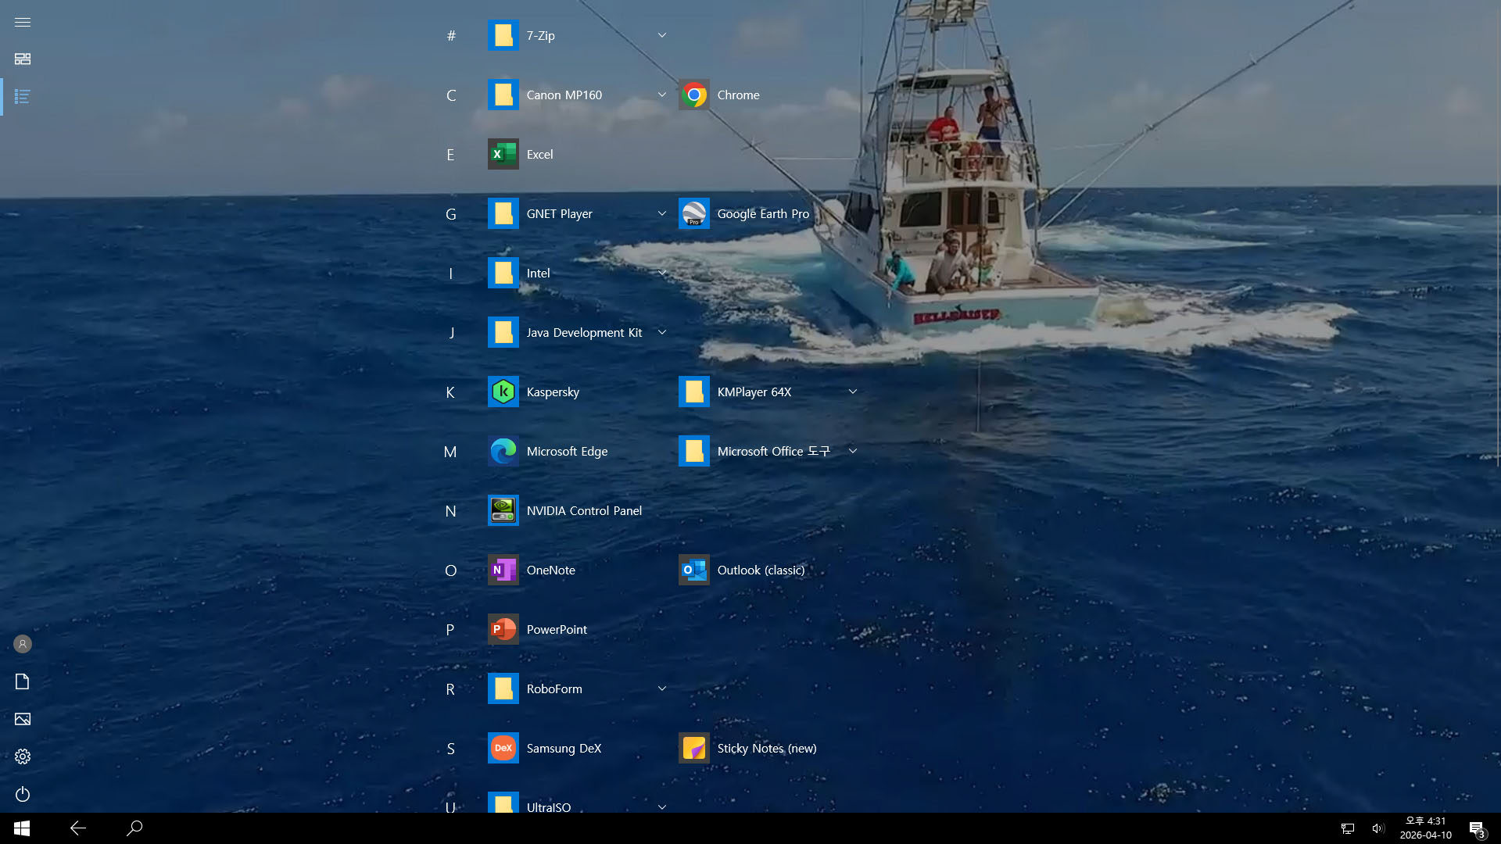Open the RoboForm folder icon
This screenshot has height=844, width=1501.
(x=503, y=688)
